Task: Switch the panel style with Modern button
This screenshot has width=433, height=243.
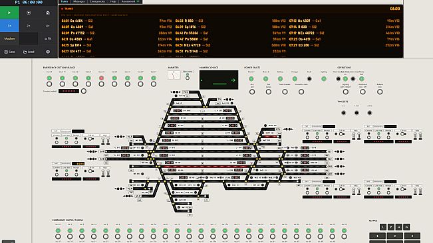Action: 9,39
